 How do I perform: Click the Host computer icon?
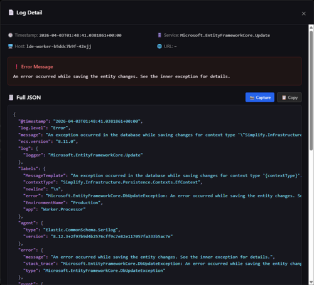pos(11,46)
